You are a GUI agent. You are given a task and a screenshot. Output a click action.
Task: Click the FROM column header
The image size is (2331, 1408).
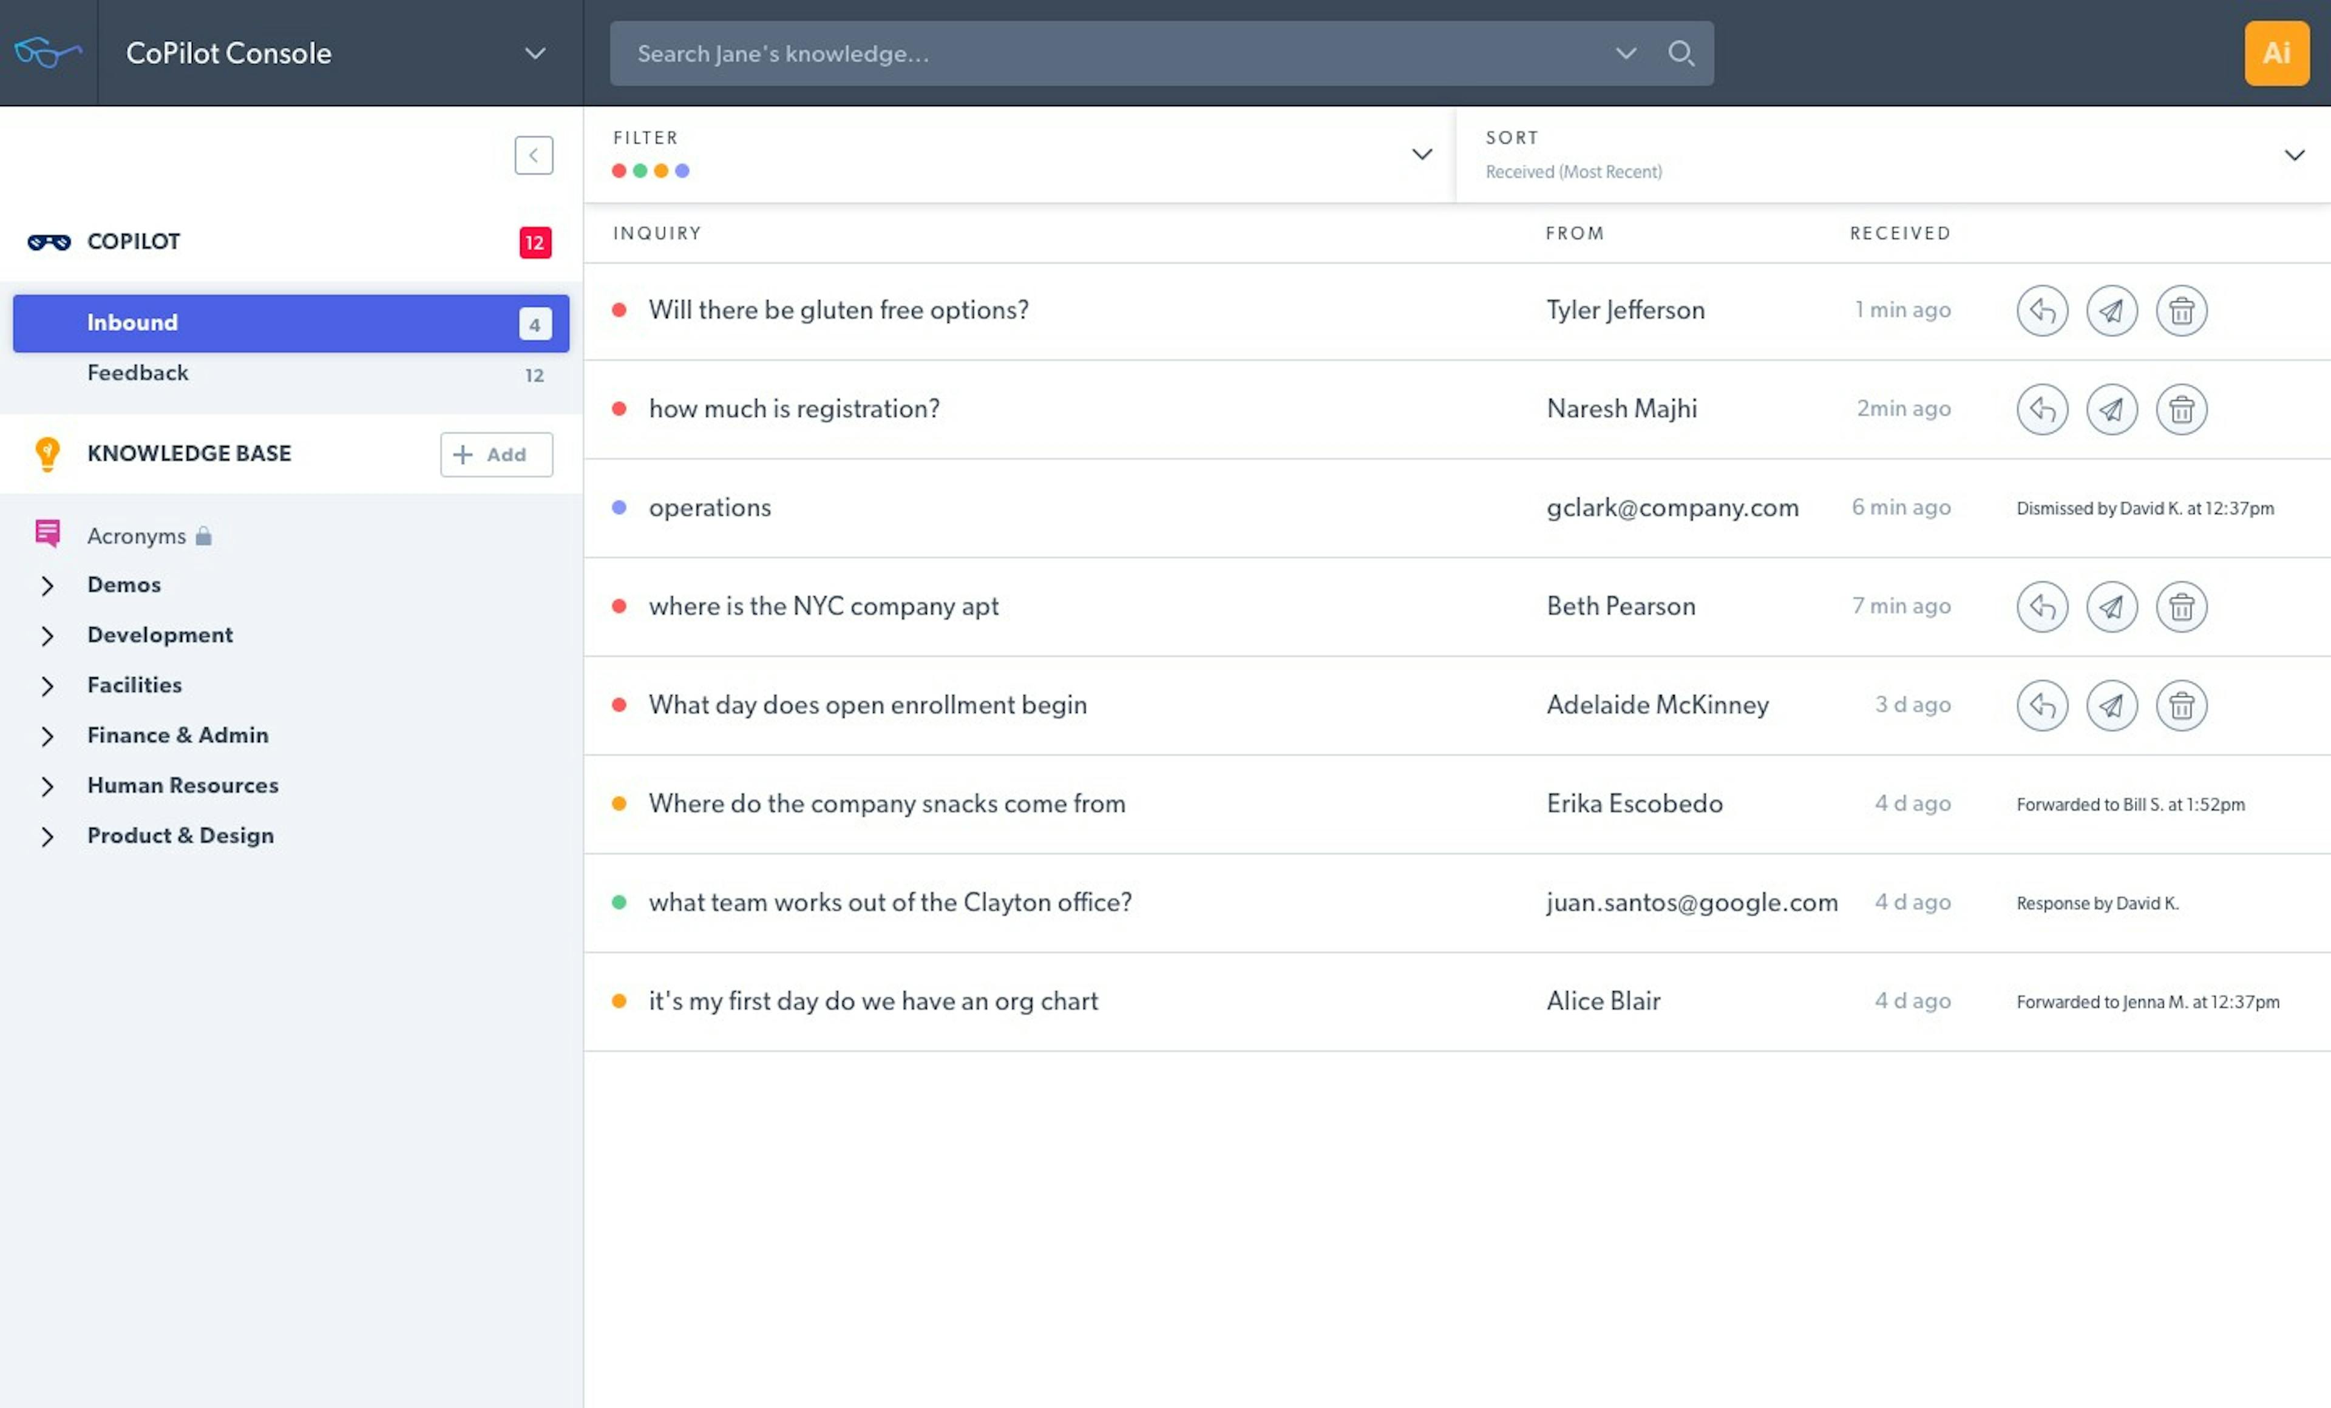[1574, 234]
